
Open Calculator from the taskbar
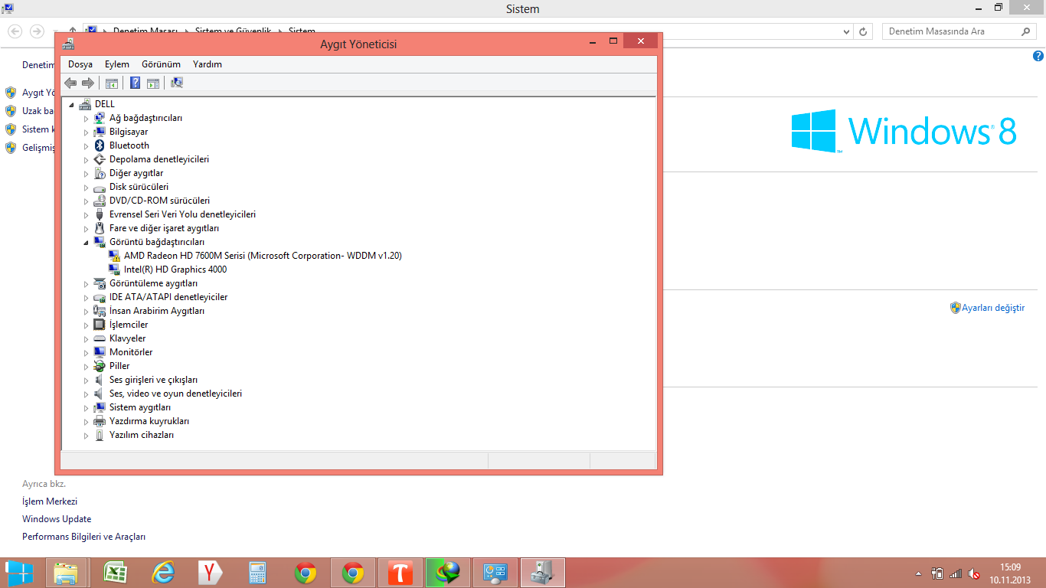point(258,573)
